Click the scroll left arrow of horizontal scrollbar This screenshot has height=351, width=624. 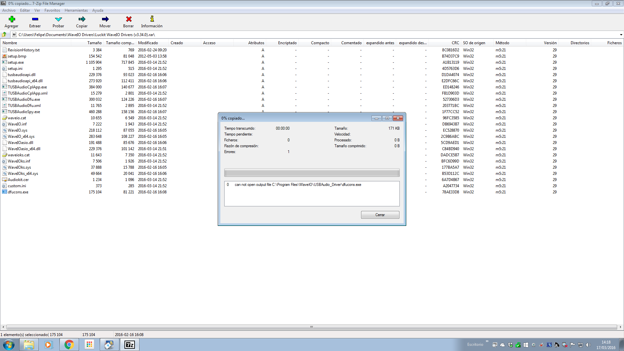3,327
